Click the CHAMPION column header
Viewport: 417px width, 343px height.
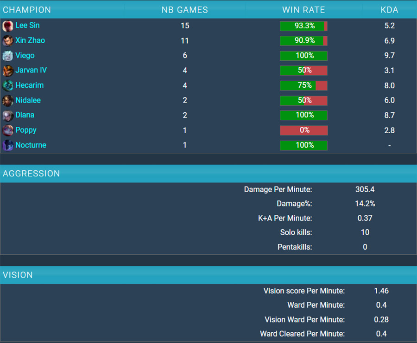(x=27, y=10)
